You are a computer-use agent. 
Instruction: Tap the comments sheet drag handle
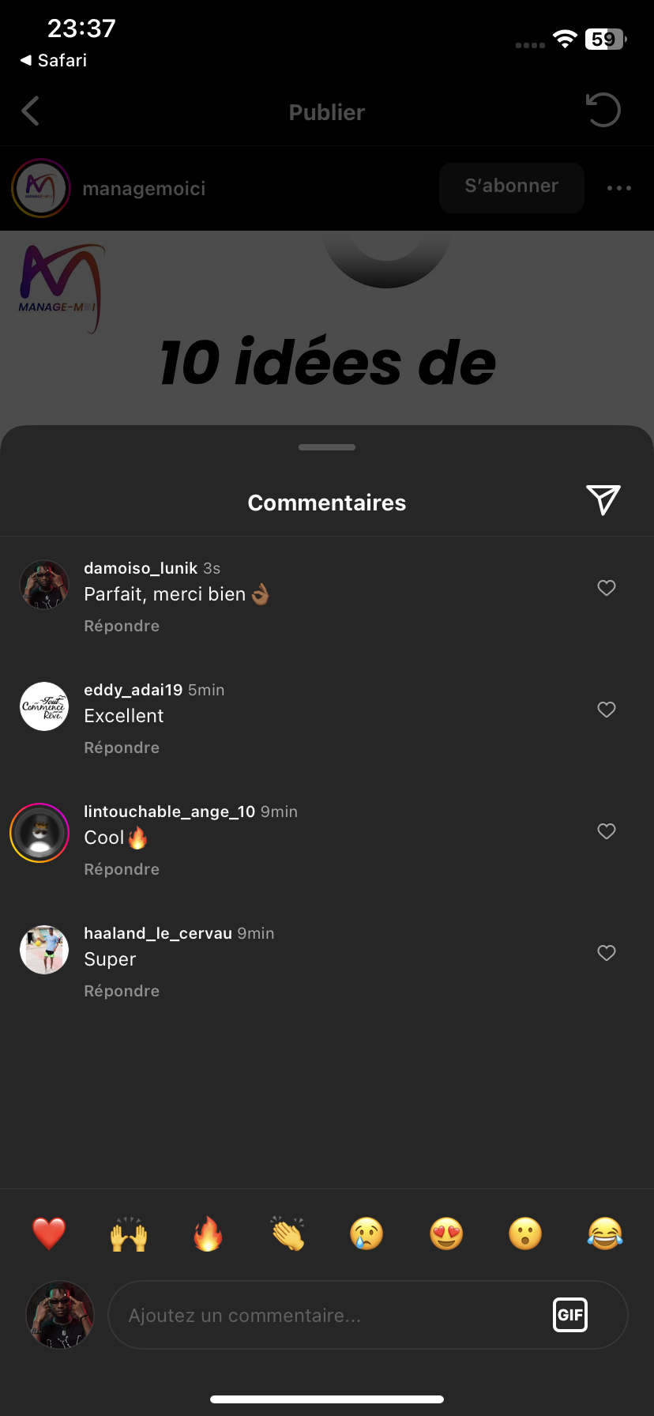point(327,447)
